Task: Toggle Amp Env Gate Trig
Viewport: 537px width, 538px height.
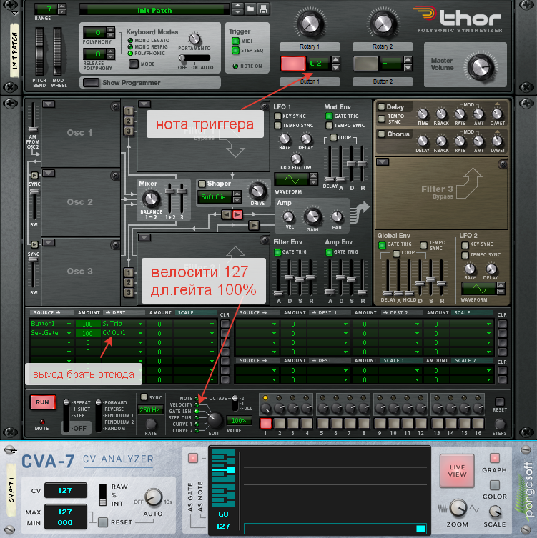Action: pyautogui.click(x=329, y=252)
